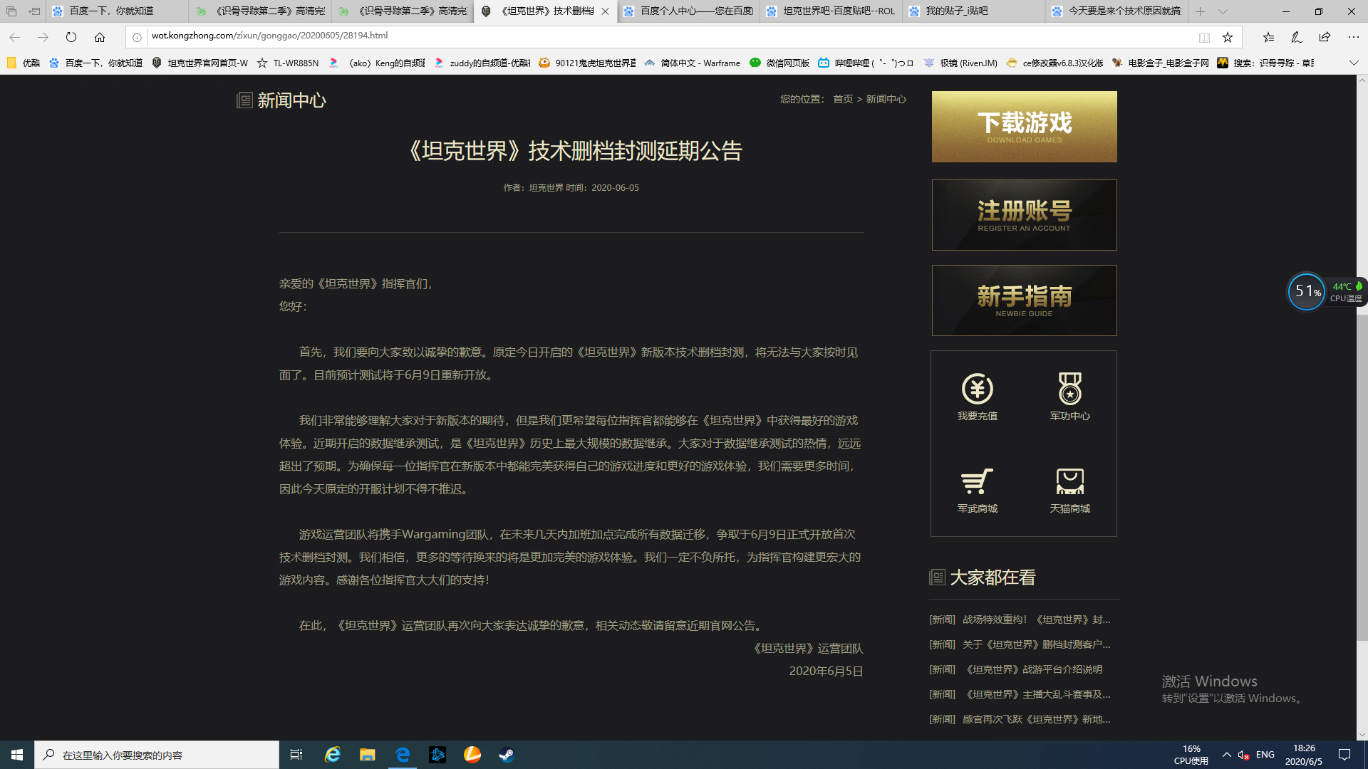Open the Action Center notification icon

pyautogui.click(x=1344, y=755)
